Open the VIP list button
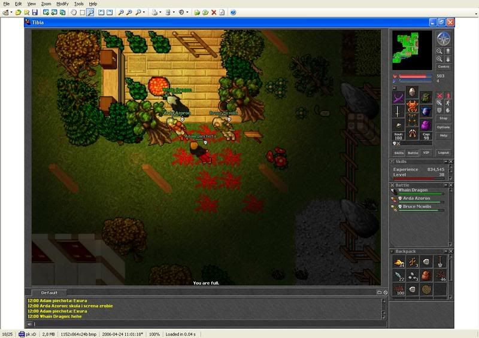 (426, 153)
